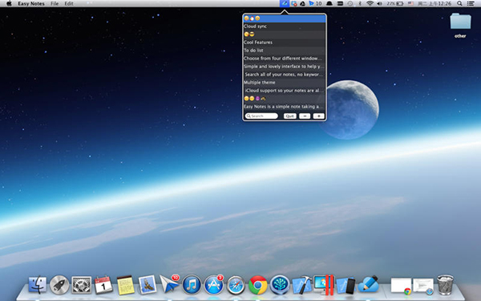Open the minimized Chrome window in the Dock

click(x=402, y=286)
